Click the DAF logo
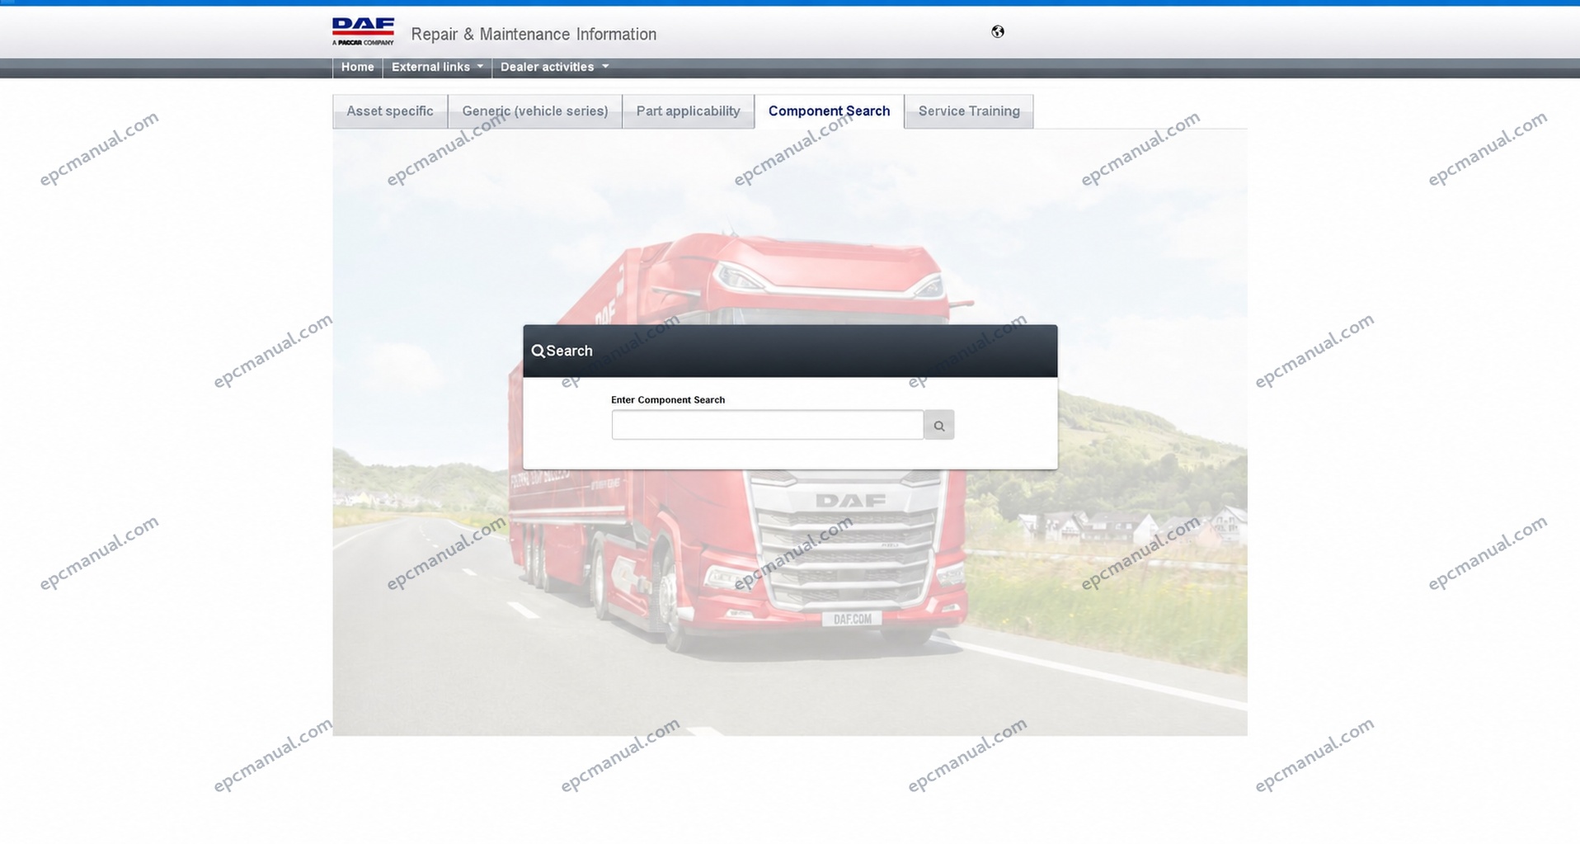 [363, 31]
